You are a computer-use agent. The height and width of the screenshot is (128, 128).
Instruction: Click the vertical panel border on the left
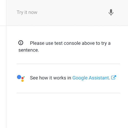point(6,64)
